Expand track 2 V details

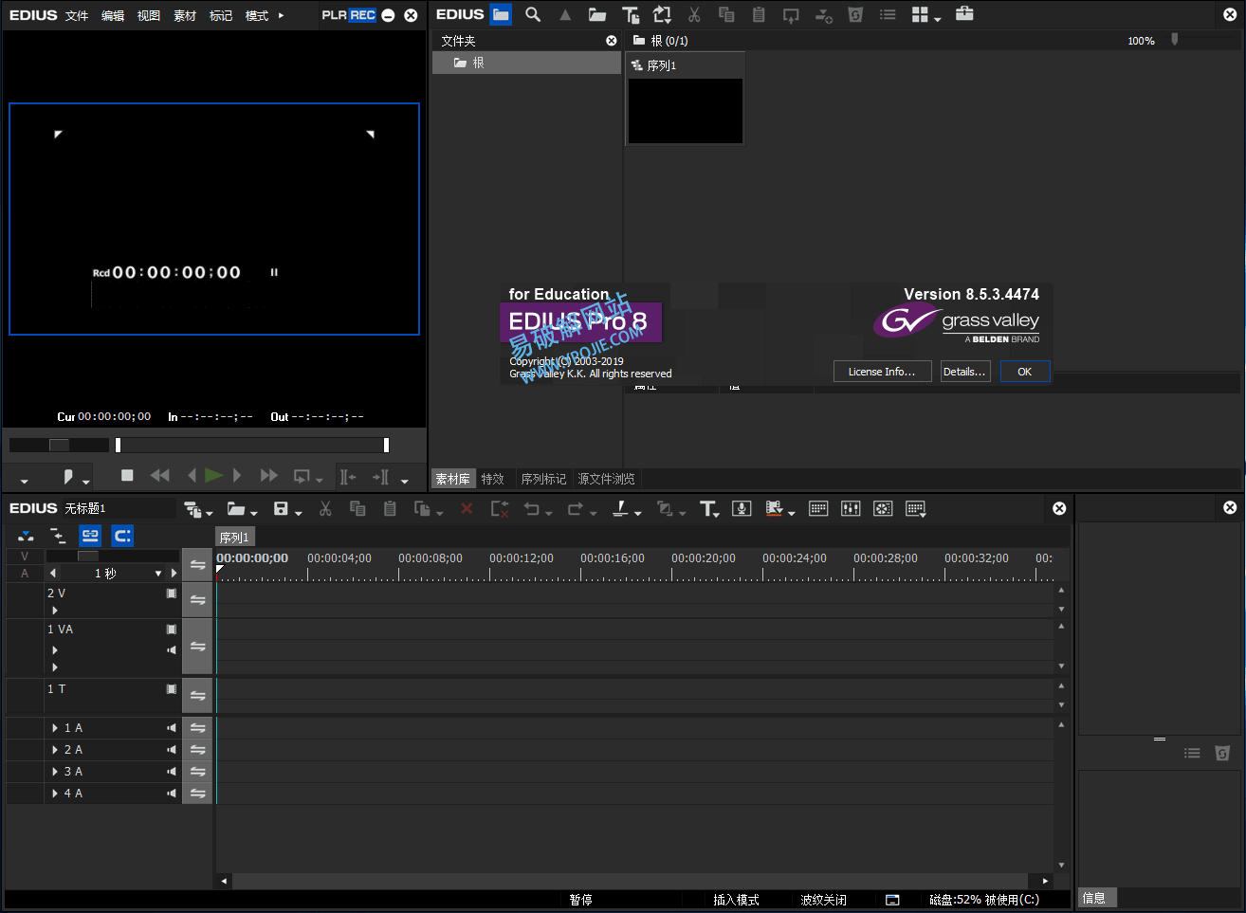[x=55, y=611]
